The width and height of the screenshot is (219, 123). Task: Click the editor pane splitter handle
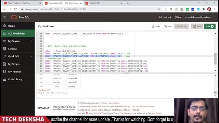pos(126,73)
